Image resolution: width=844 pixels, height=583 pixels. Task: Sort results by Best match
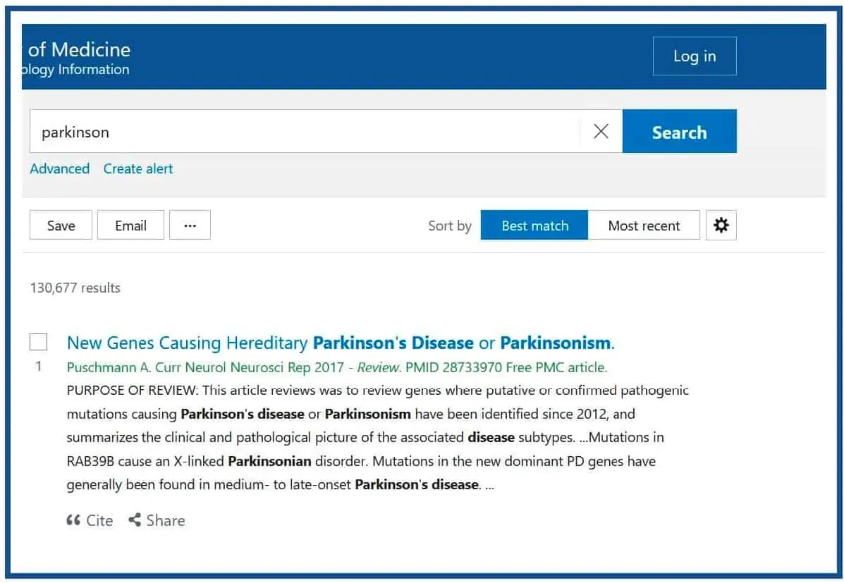point(534,226)
